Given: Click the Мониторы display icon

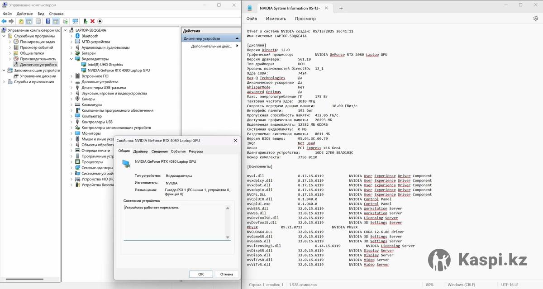Looking at the screenshot, I should [x=77, y=133].
